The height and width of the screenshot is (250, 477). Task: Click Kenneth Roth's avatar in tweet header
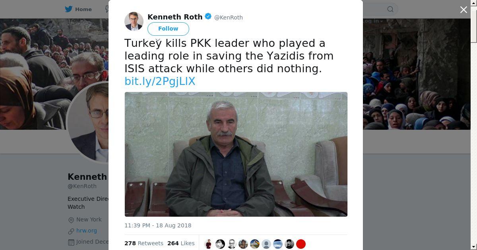[x=134, y=21]
